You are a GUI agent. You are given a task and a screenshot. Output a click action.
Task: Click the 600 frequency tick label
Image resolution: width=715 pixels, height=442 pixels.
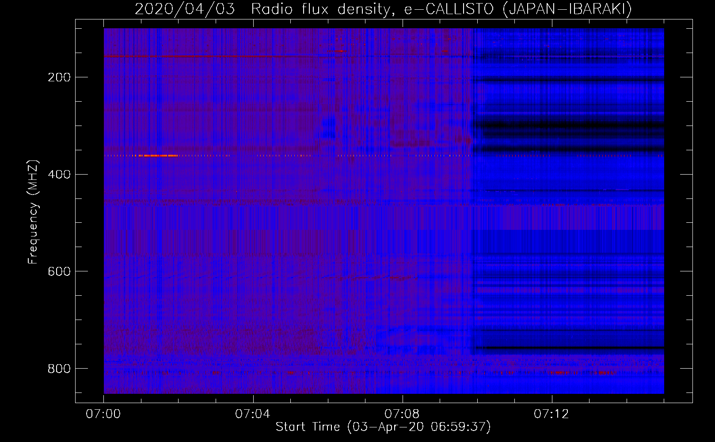[59, 271]
